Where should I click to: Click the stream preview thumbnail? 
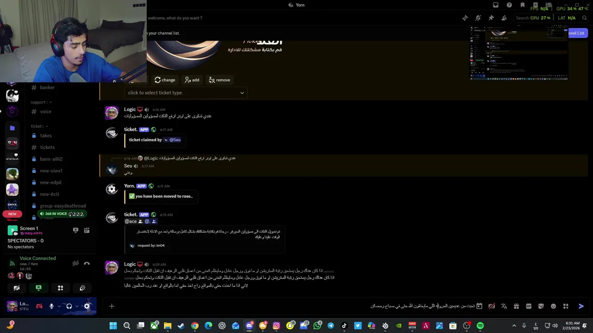click(519, 53)
